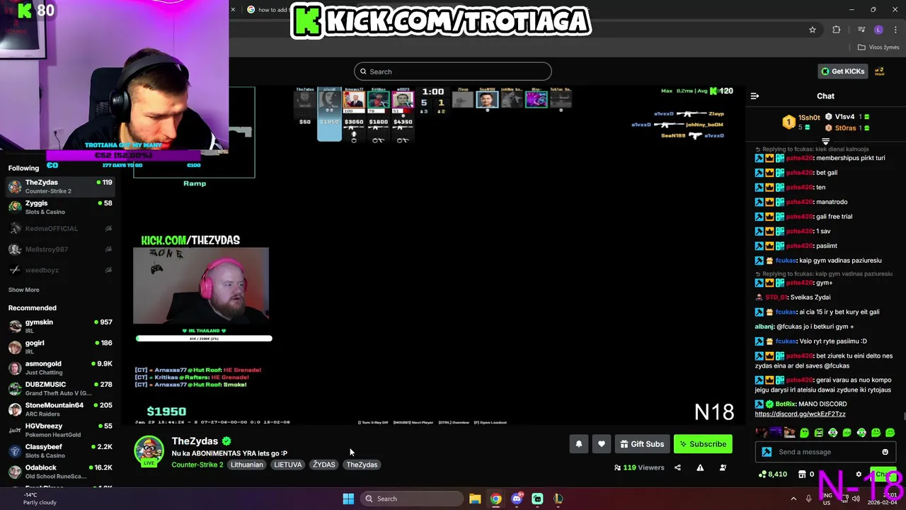Click the LIETUVA tag

coord(288,465)
